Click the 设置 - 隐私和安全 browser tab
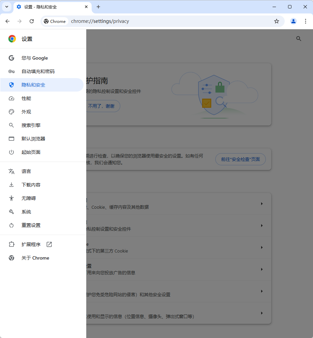 [x=47, y=7]
